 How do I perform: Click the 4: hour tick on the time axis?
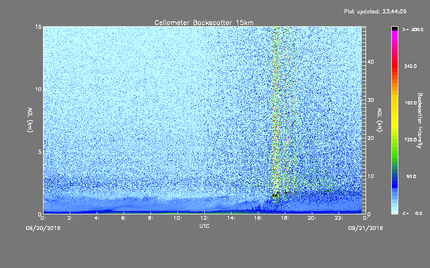coord(97,218)
